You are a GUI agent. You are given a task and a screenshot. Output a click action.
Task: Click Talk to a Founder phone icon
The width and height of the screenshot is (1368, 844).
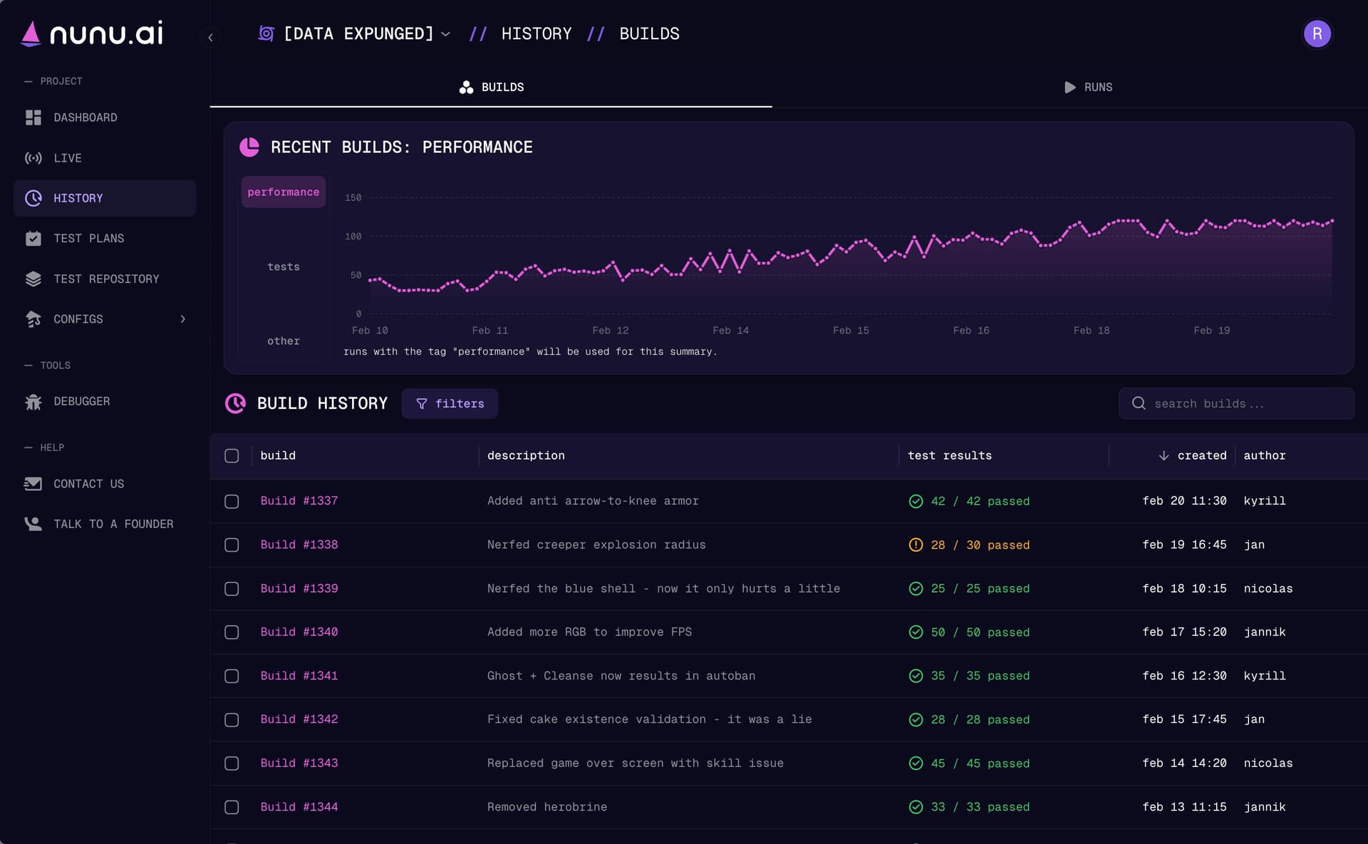[33, 524]
